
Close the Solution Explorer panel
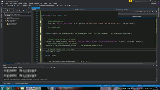30,8
